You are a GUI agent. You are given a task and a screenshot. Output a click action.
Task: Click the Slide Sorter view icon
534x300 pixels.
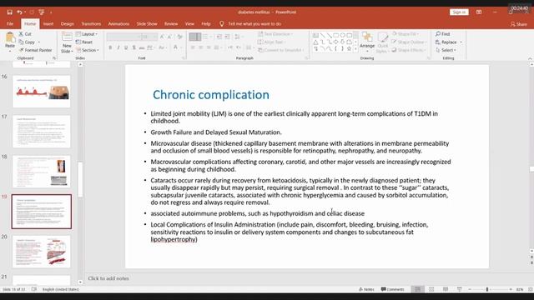431,289
